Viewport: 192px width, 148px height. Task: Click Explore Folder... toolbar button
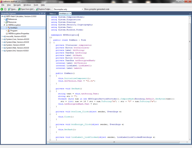(44, 9)
